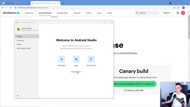The image size is (190, 107).
Task: Open the Google Play nav item
Action: click(63, 13)
